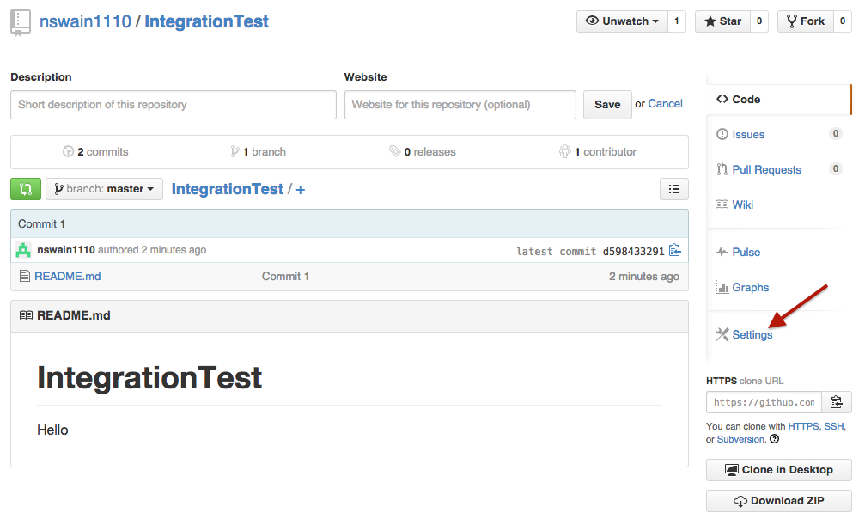
Task: Click the nswain1110 avatar identicon
Action: tap(23, 250)
